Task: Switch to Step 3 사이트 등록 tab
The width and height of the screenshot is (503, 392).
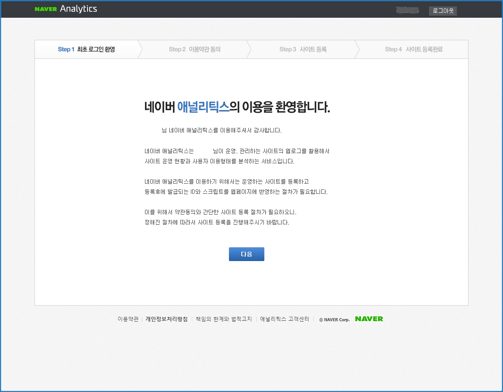Action: pos(303,50)
